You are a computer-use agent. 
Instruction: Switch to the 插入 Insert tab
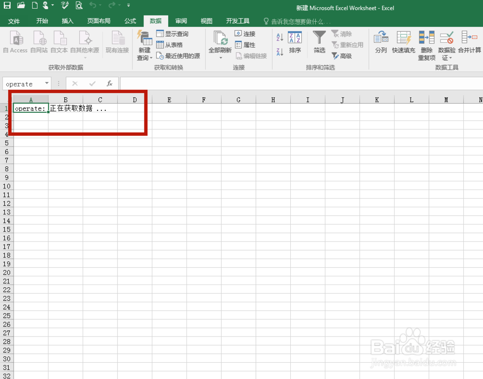68,21
